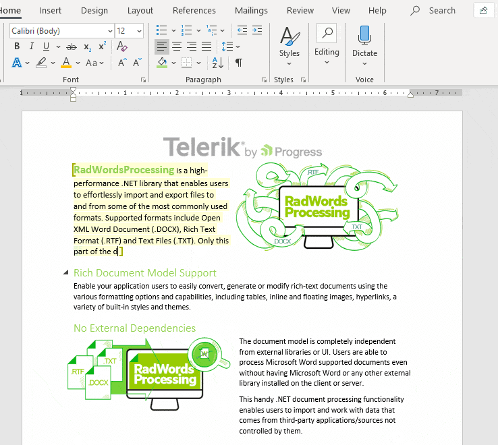Apply Text Effects with blue A icon
Image resolution: width=498 pixels, height=445 pixels.
17,63
